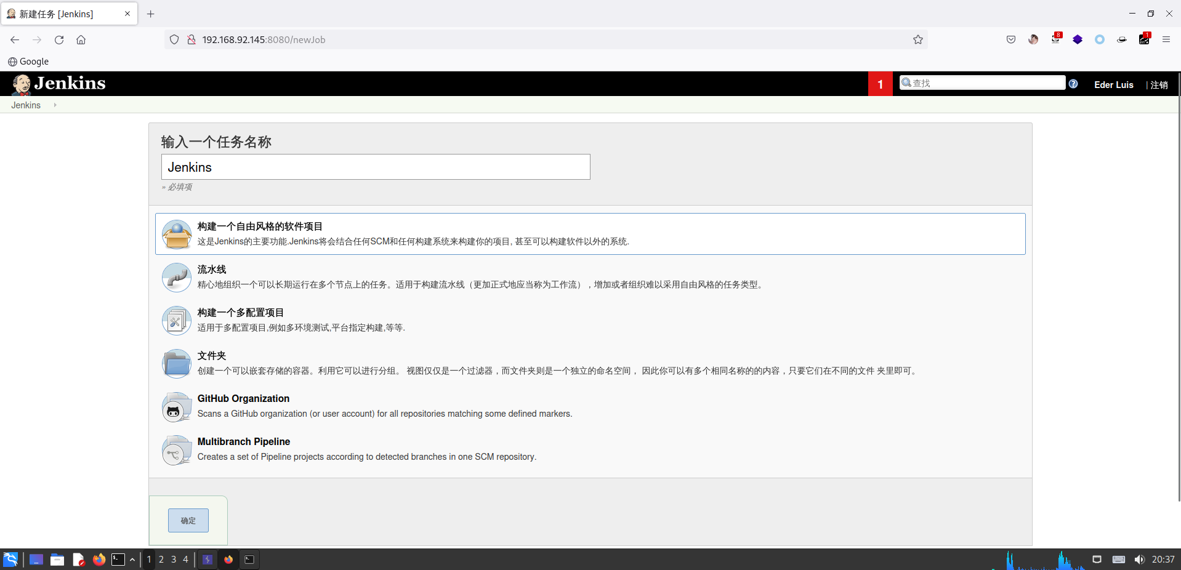Viewport: 1181px width, 570px height.
Task: Open the Google bookmark in the bookmarks bar
Action: tap(28, 62)
